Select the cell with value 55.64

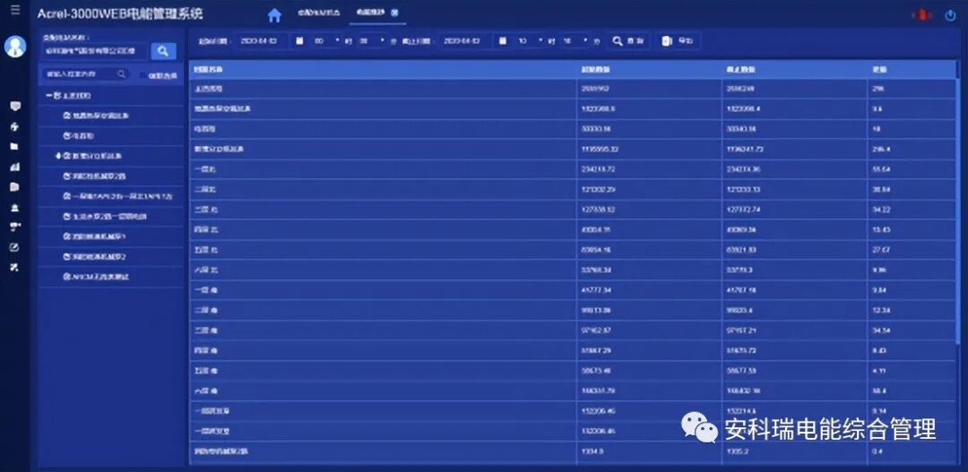[x=912, y=169]
